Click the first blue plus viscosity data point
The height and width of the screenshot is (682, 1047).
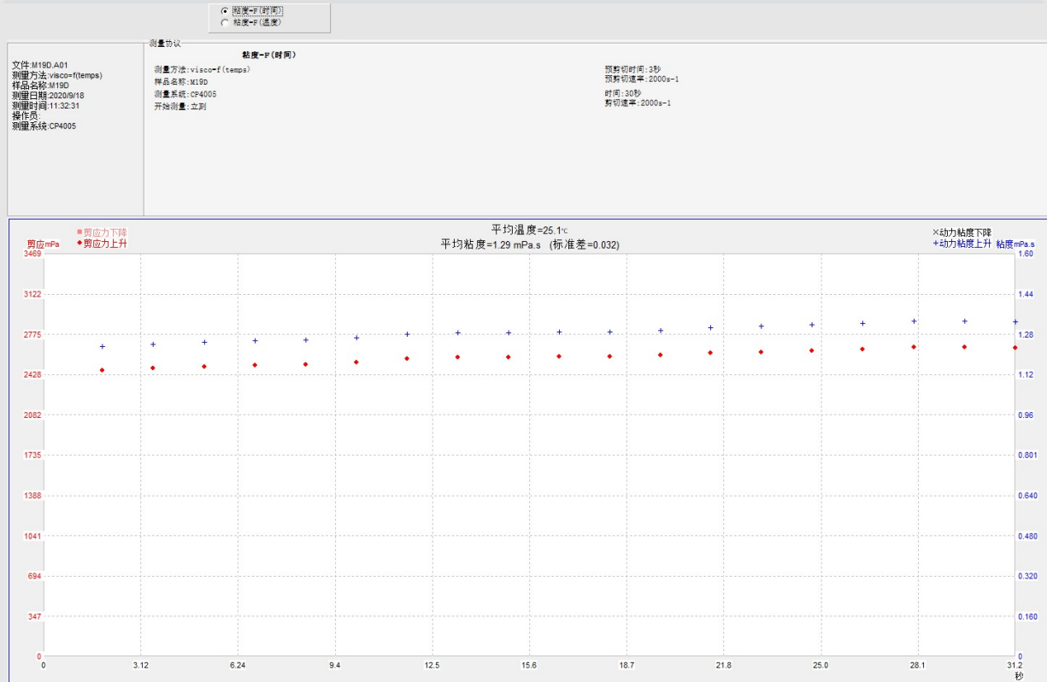coord(103,346)
